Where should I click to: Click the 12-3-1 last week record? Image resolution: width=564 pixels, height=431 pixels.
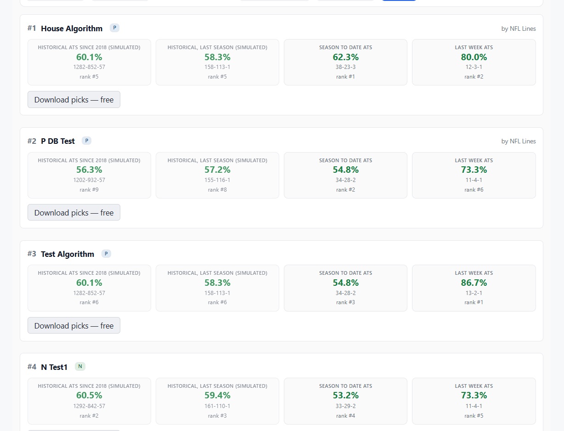tap(474, 67)
